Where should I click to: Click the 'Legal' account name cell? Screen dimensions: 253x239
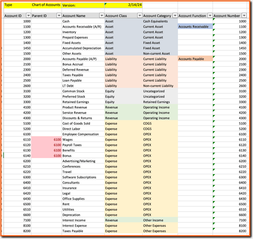click(83, 193)
